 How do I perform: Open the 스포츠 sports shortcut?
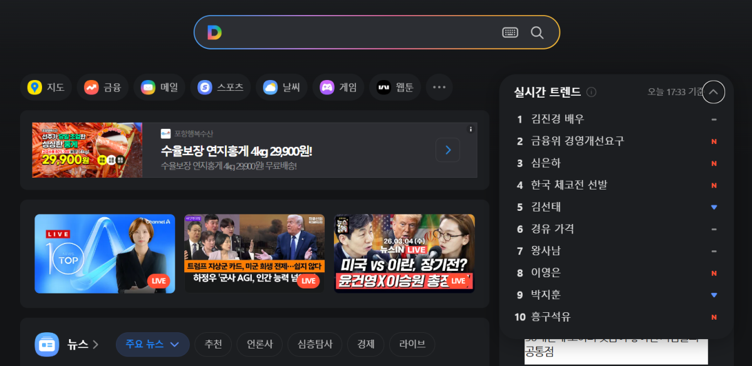pos(221,88)
